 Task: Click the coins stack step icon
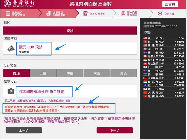tap(49, 14)
